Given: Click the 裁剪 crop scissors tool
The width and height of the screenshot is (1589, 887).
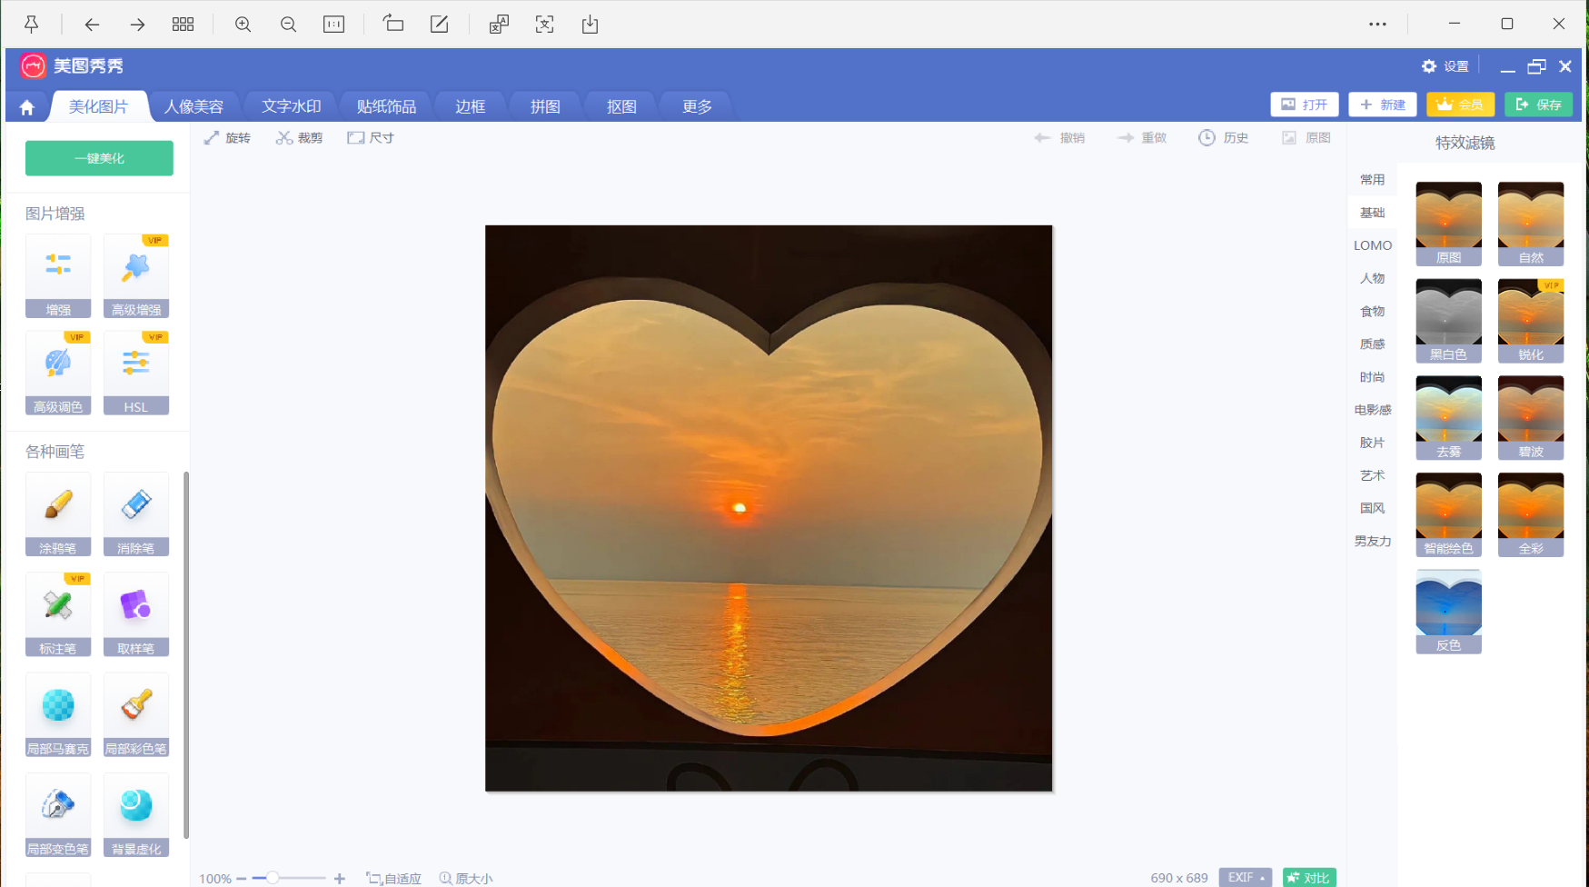Looking at the screenshot, I should [x=299, y=138].
